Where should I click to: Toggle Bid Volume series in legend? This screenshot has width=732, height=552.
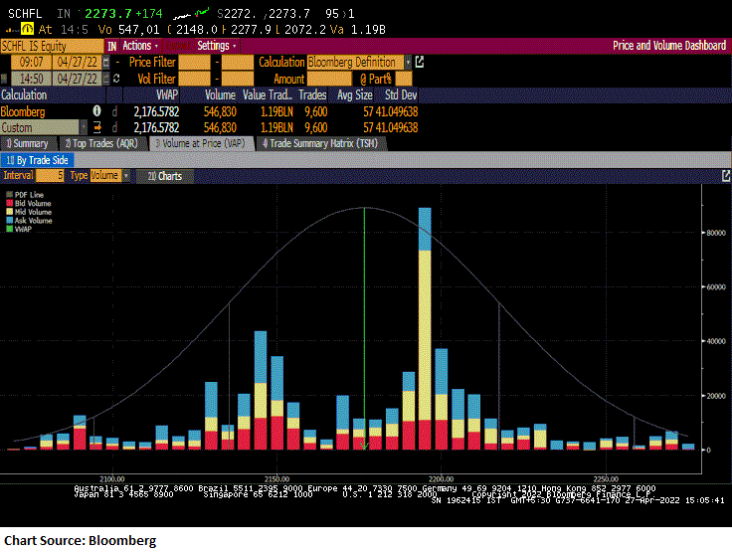point(32,203)
